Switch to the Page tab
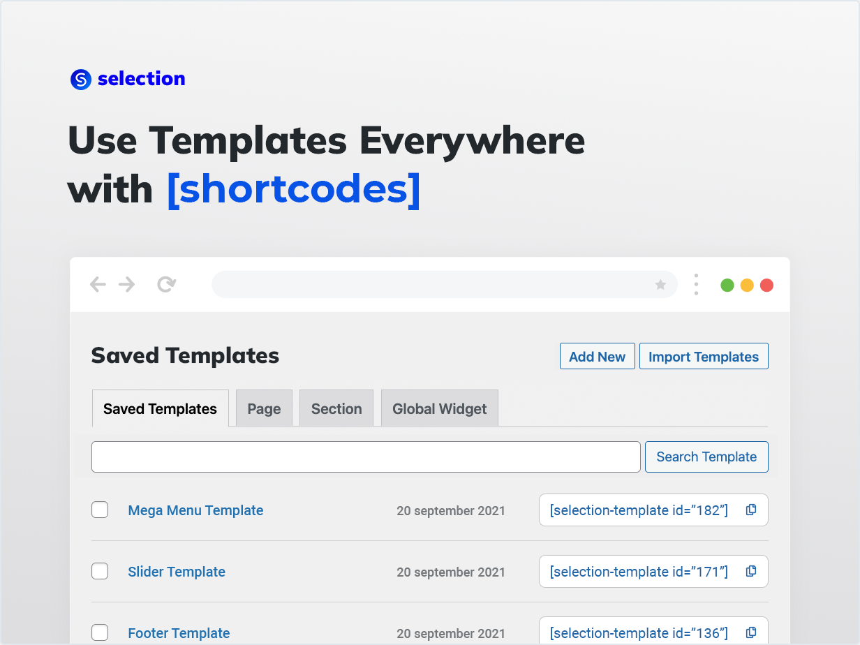The height and width of the screenshot is (645, 860). tap(264, 409)
